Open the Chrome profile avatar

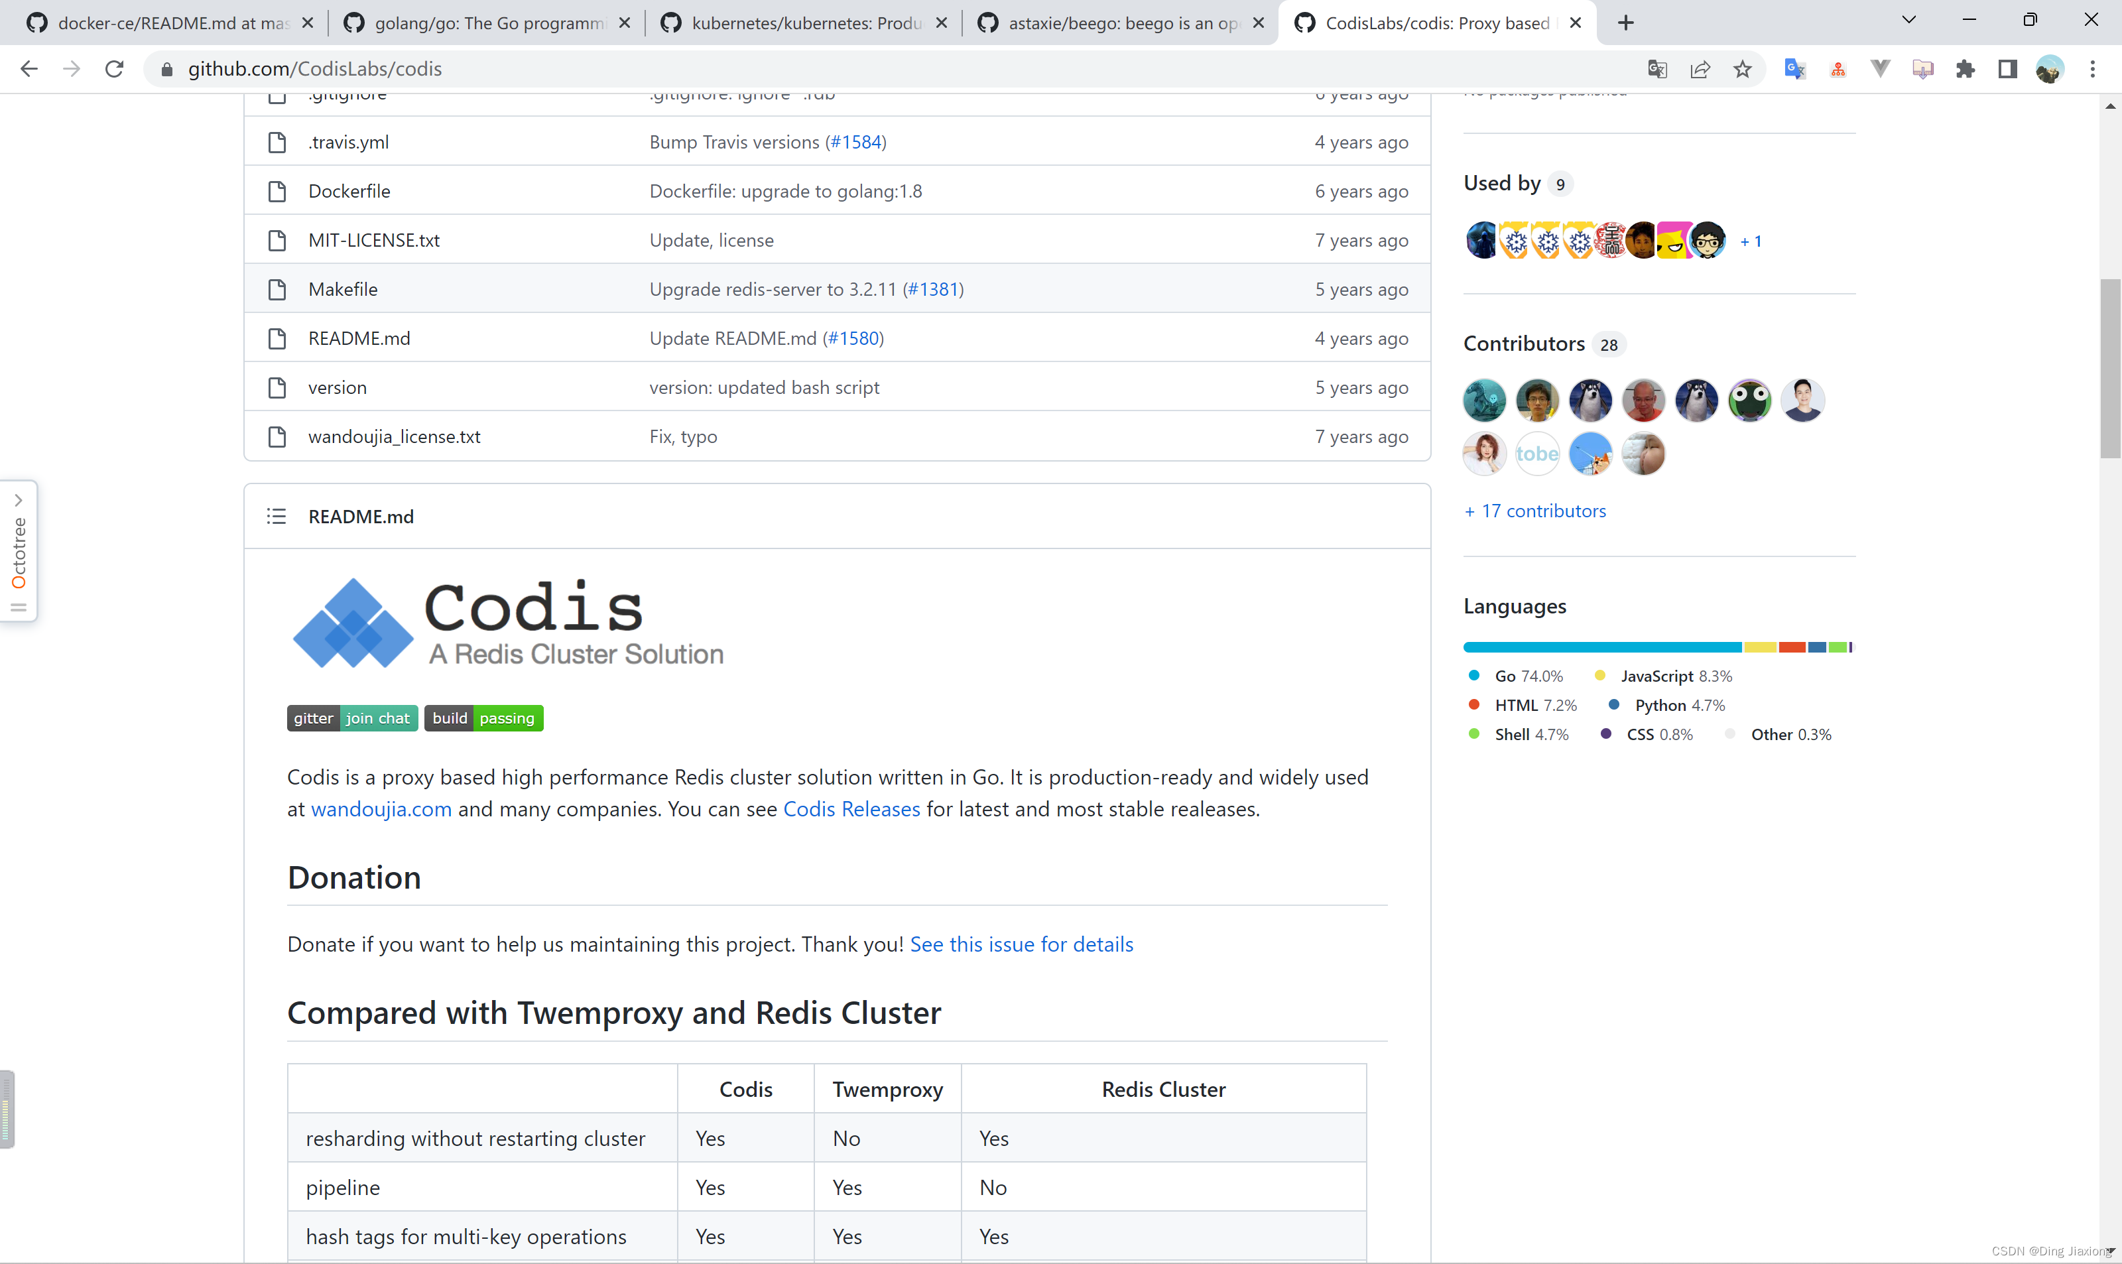tap(2050, 70)
